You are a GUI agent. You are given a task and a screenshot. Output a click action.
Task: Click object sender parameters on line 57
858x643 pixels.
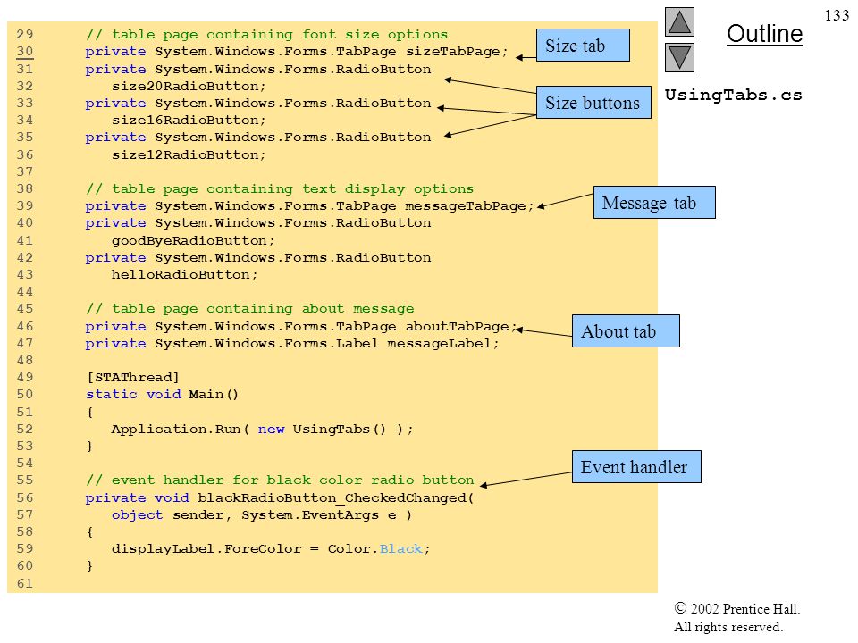261,515
